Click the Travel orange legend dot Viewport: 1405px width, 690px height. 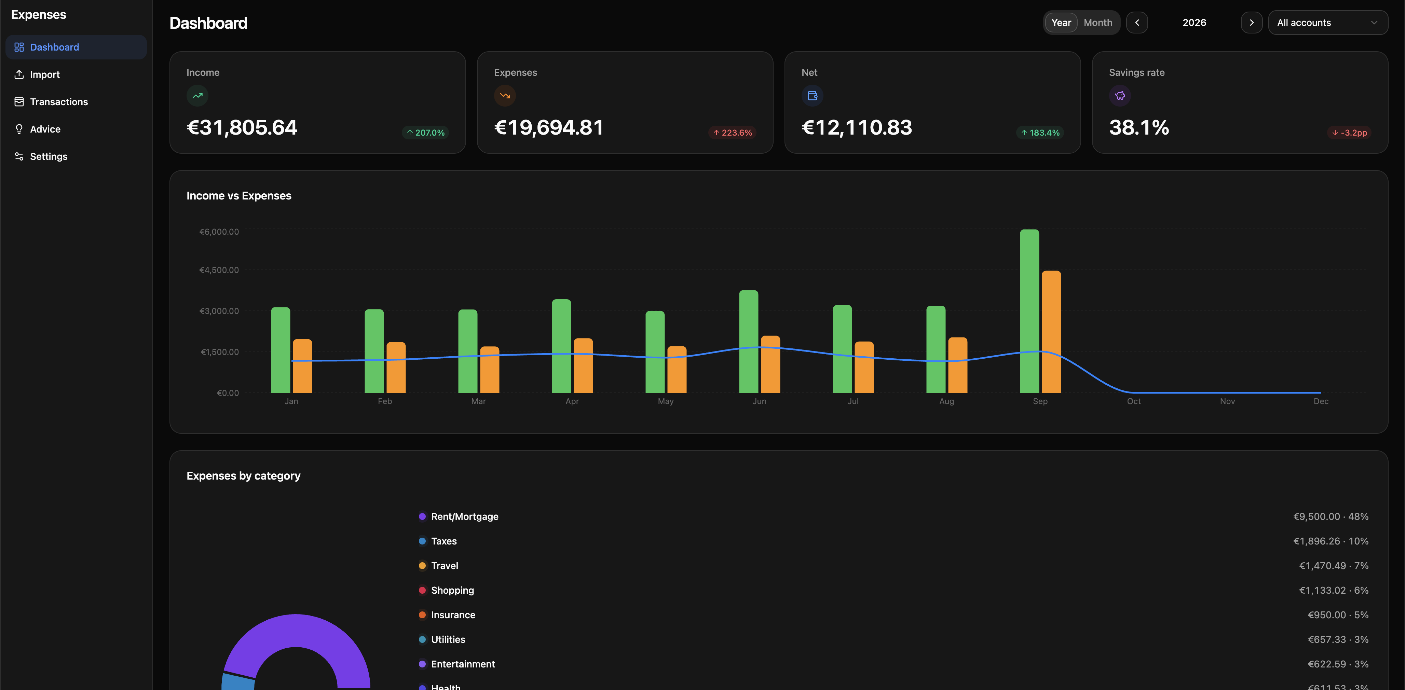pos(422,566)
